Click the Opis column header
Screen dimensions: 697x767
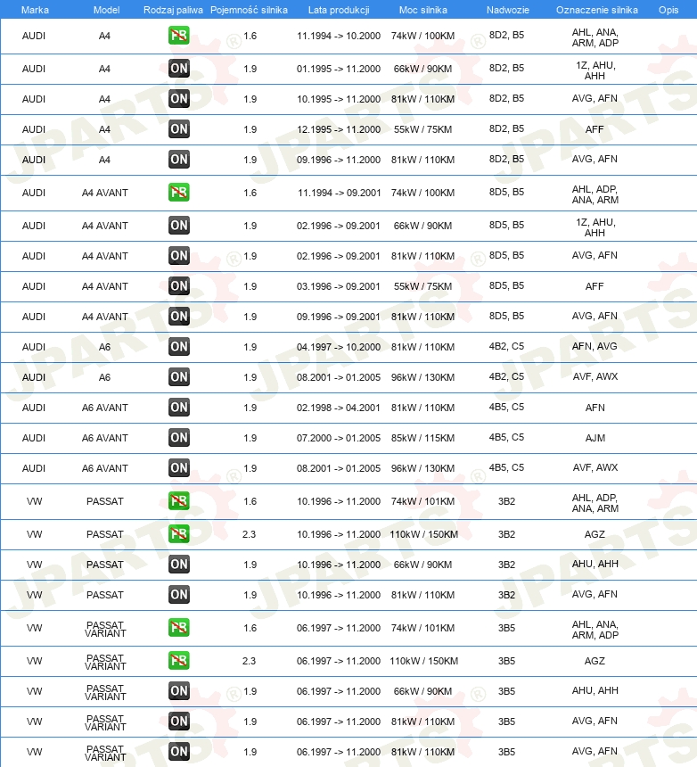[668, 10]
